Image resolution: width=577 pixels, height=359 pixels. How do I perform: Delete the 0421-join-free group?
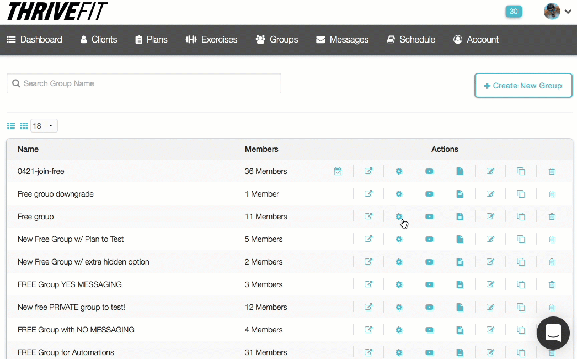[552, 172]
